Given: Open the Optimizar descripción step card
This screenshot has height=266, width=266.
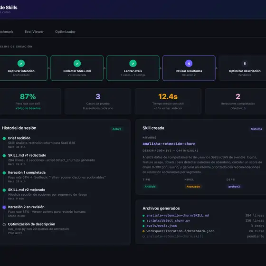Looking at the screenshot, I should coord(243,68).
